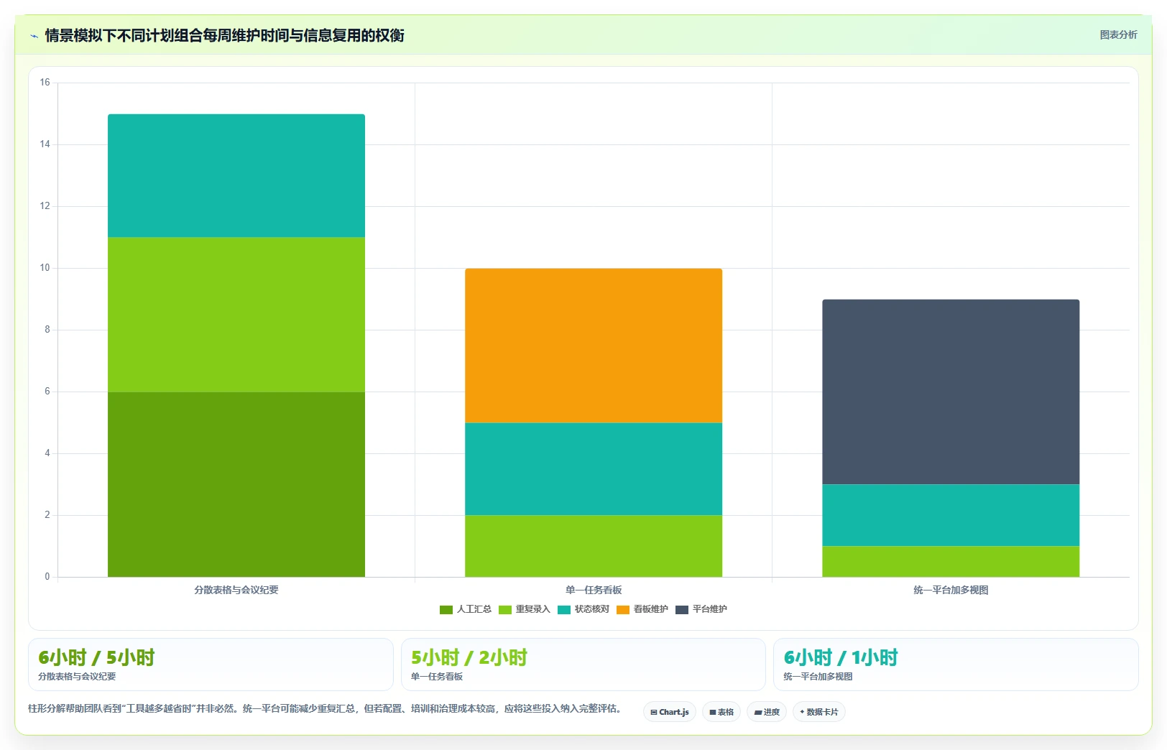Toggle the 状态核对 legend series

click(583, 609)
